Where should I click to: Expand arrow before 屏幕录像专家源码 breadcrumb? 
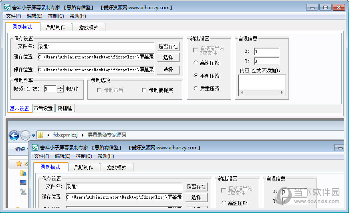[x=83, y=135]
